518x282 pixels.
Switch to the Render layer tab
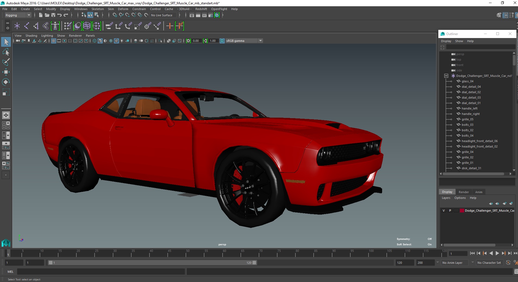(x=464, y=192)
